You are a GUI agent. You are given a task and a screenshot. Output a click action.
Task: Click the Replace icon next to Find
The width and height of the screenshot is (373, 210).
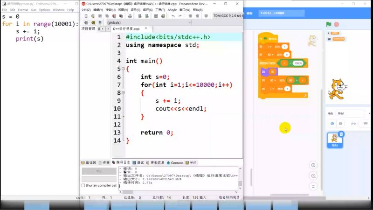tap(147, 16)
